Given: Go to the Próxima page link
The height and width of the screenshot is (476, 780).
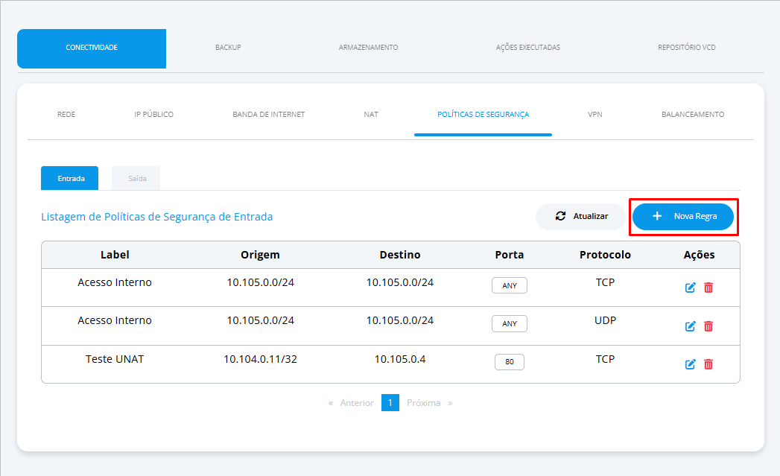Looking at the screenshot, I should [423, 403].
